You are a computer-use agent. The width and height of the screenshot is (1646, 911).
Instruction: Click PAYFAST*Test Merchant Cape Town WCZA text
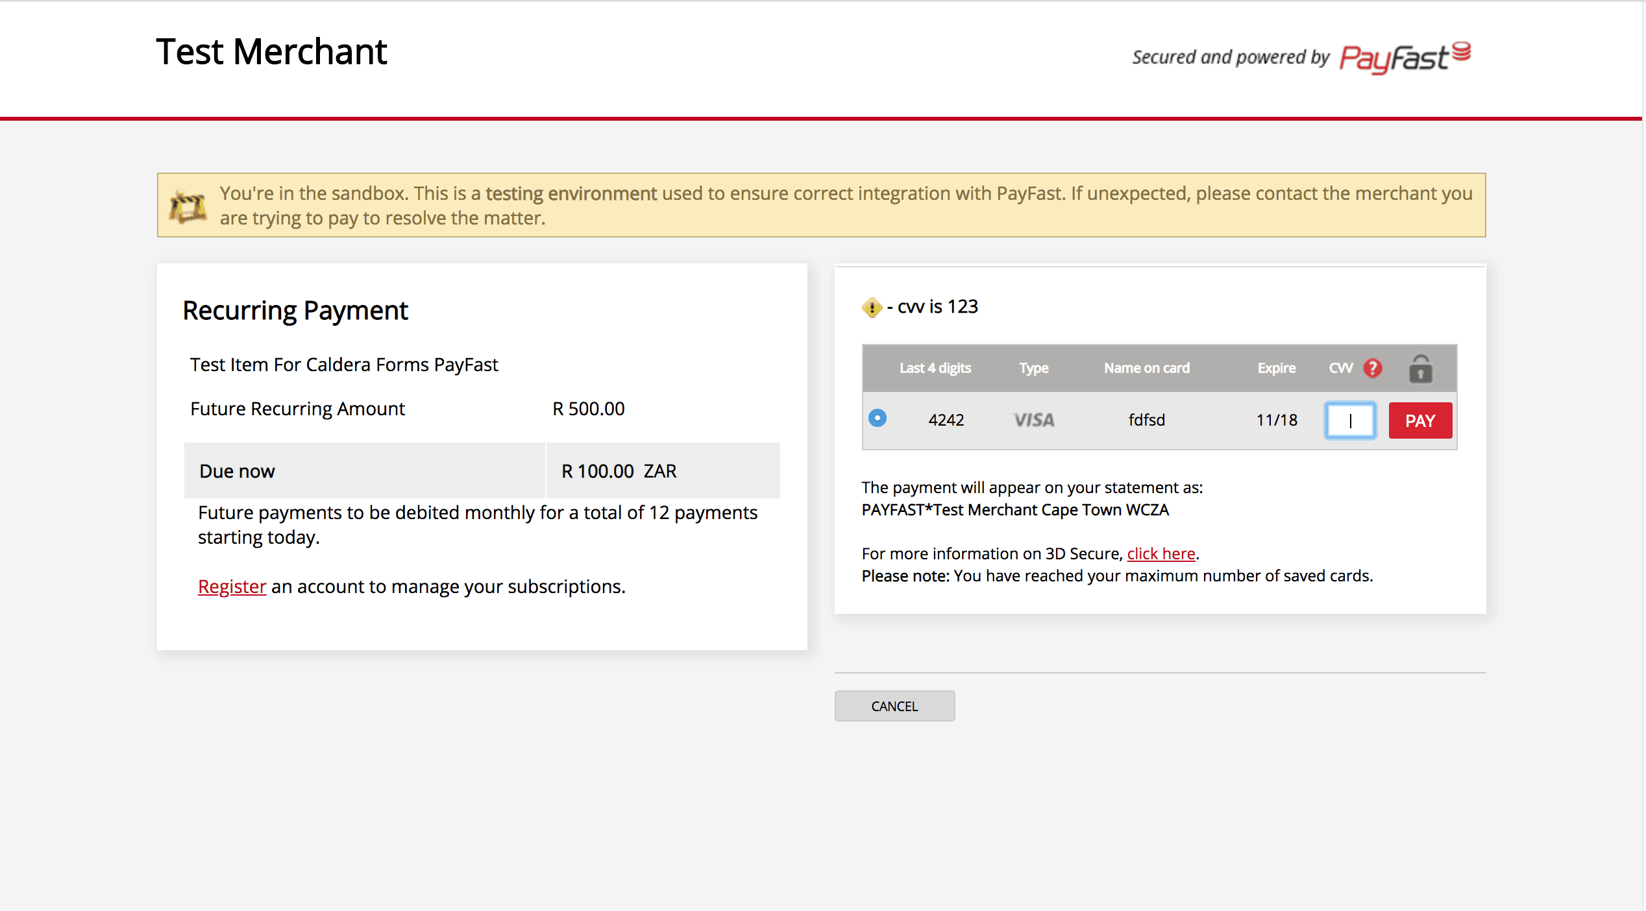coord(1015,510)
